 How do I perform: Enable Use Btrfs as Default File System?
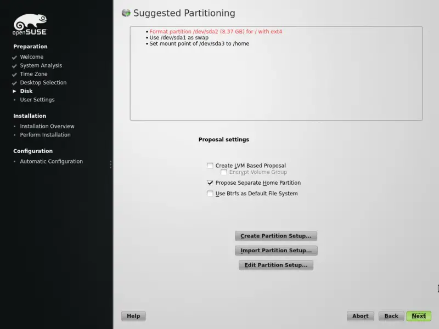210,194
